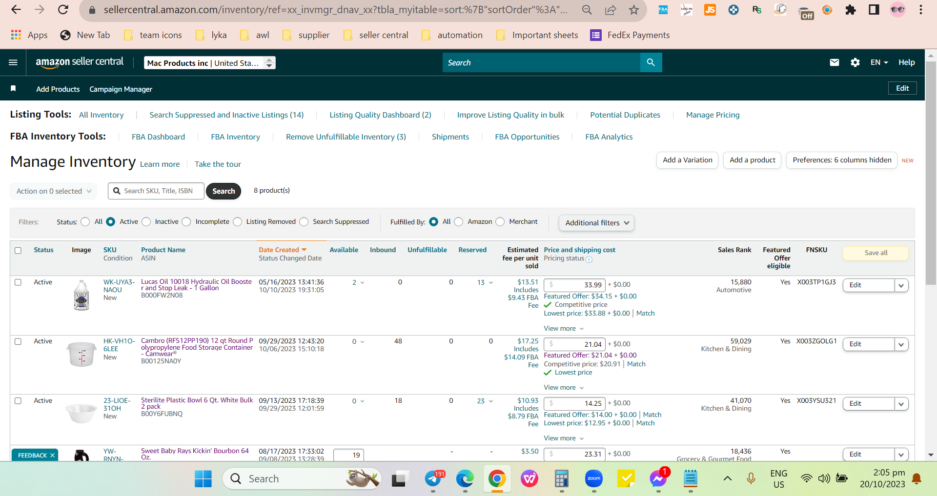The image size is (937, 496).
Task: Select Fulfilled By Merchant radio button
Action: click(500, 222)
